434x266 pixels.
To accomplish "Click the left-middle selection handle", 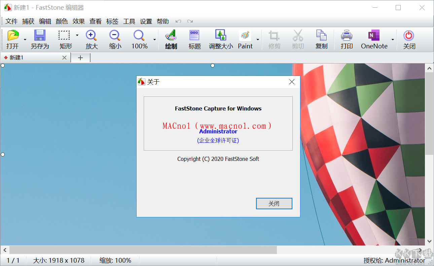I will 3,154.
